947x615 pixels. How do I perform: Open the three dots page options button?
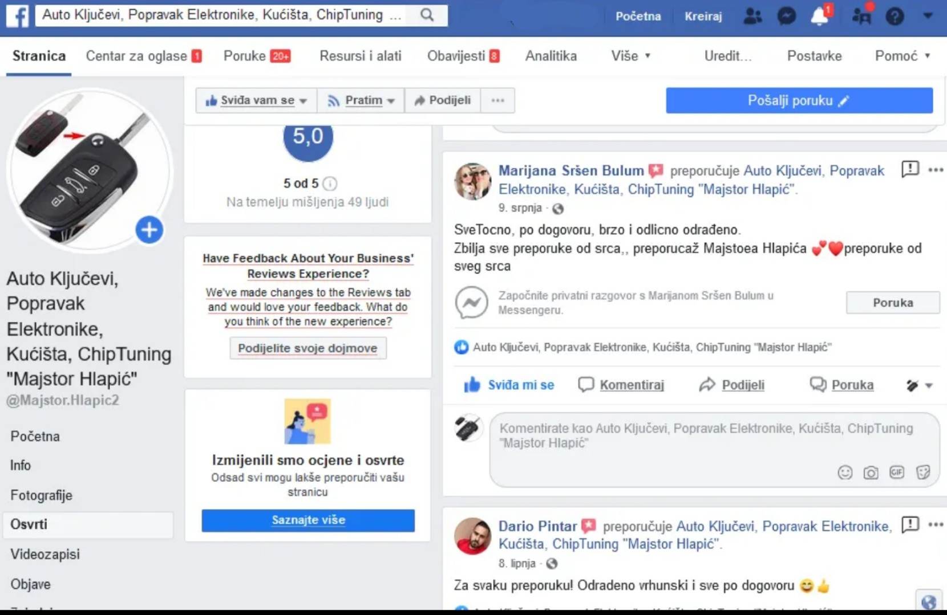[x=497, y=100]
